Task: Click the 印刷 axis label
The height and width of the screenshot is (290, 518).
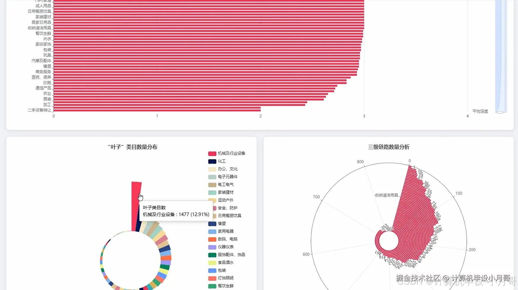Action: point(47,83)
